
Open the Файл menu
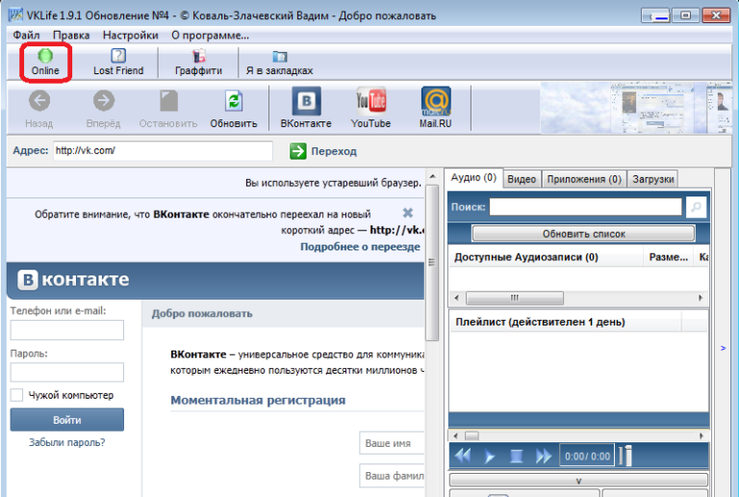[x=27, y=35]
